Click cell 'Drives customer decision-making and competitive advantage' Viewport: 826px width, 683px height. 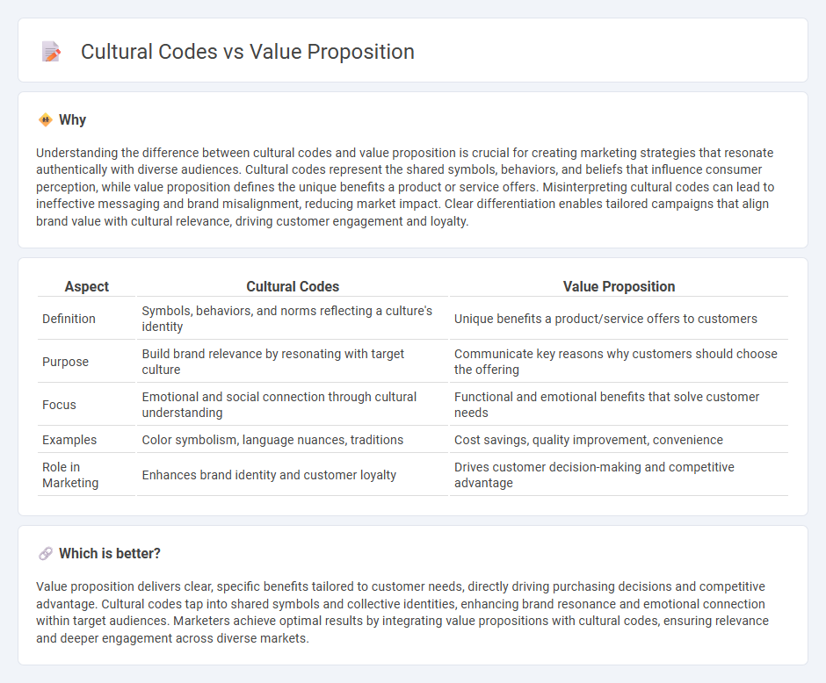[x=619, y=475]
